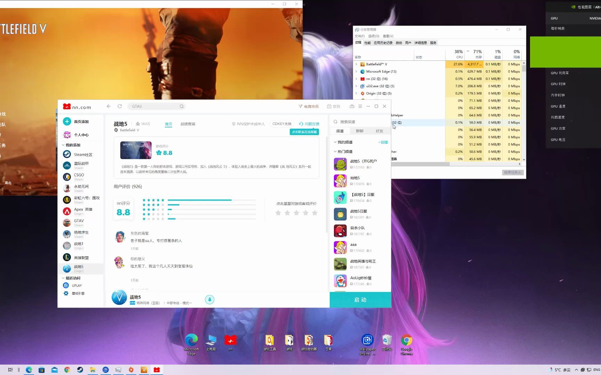This screenshot has height=375, width=601.
Task: Open 签到 daily check-in
Action: [334, 106]
